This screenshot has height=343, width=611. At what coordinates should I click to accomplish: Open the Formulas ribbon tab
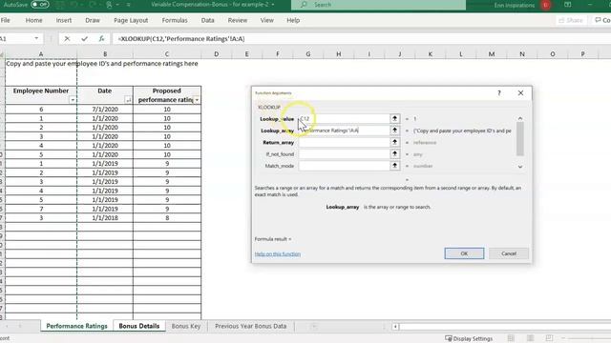pyautogui.click(x=175, y=20)
